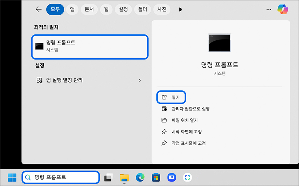Open Microsoft Store from the taskbar

click(156, 178)
